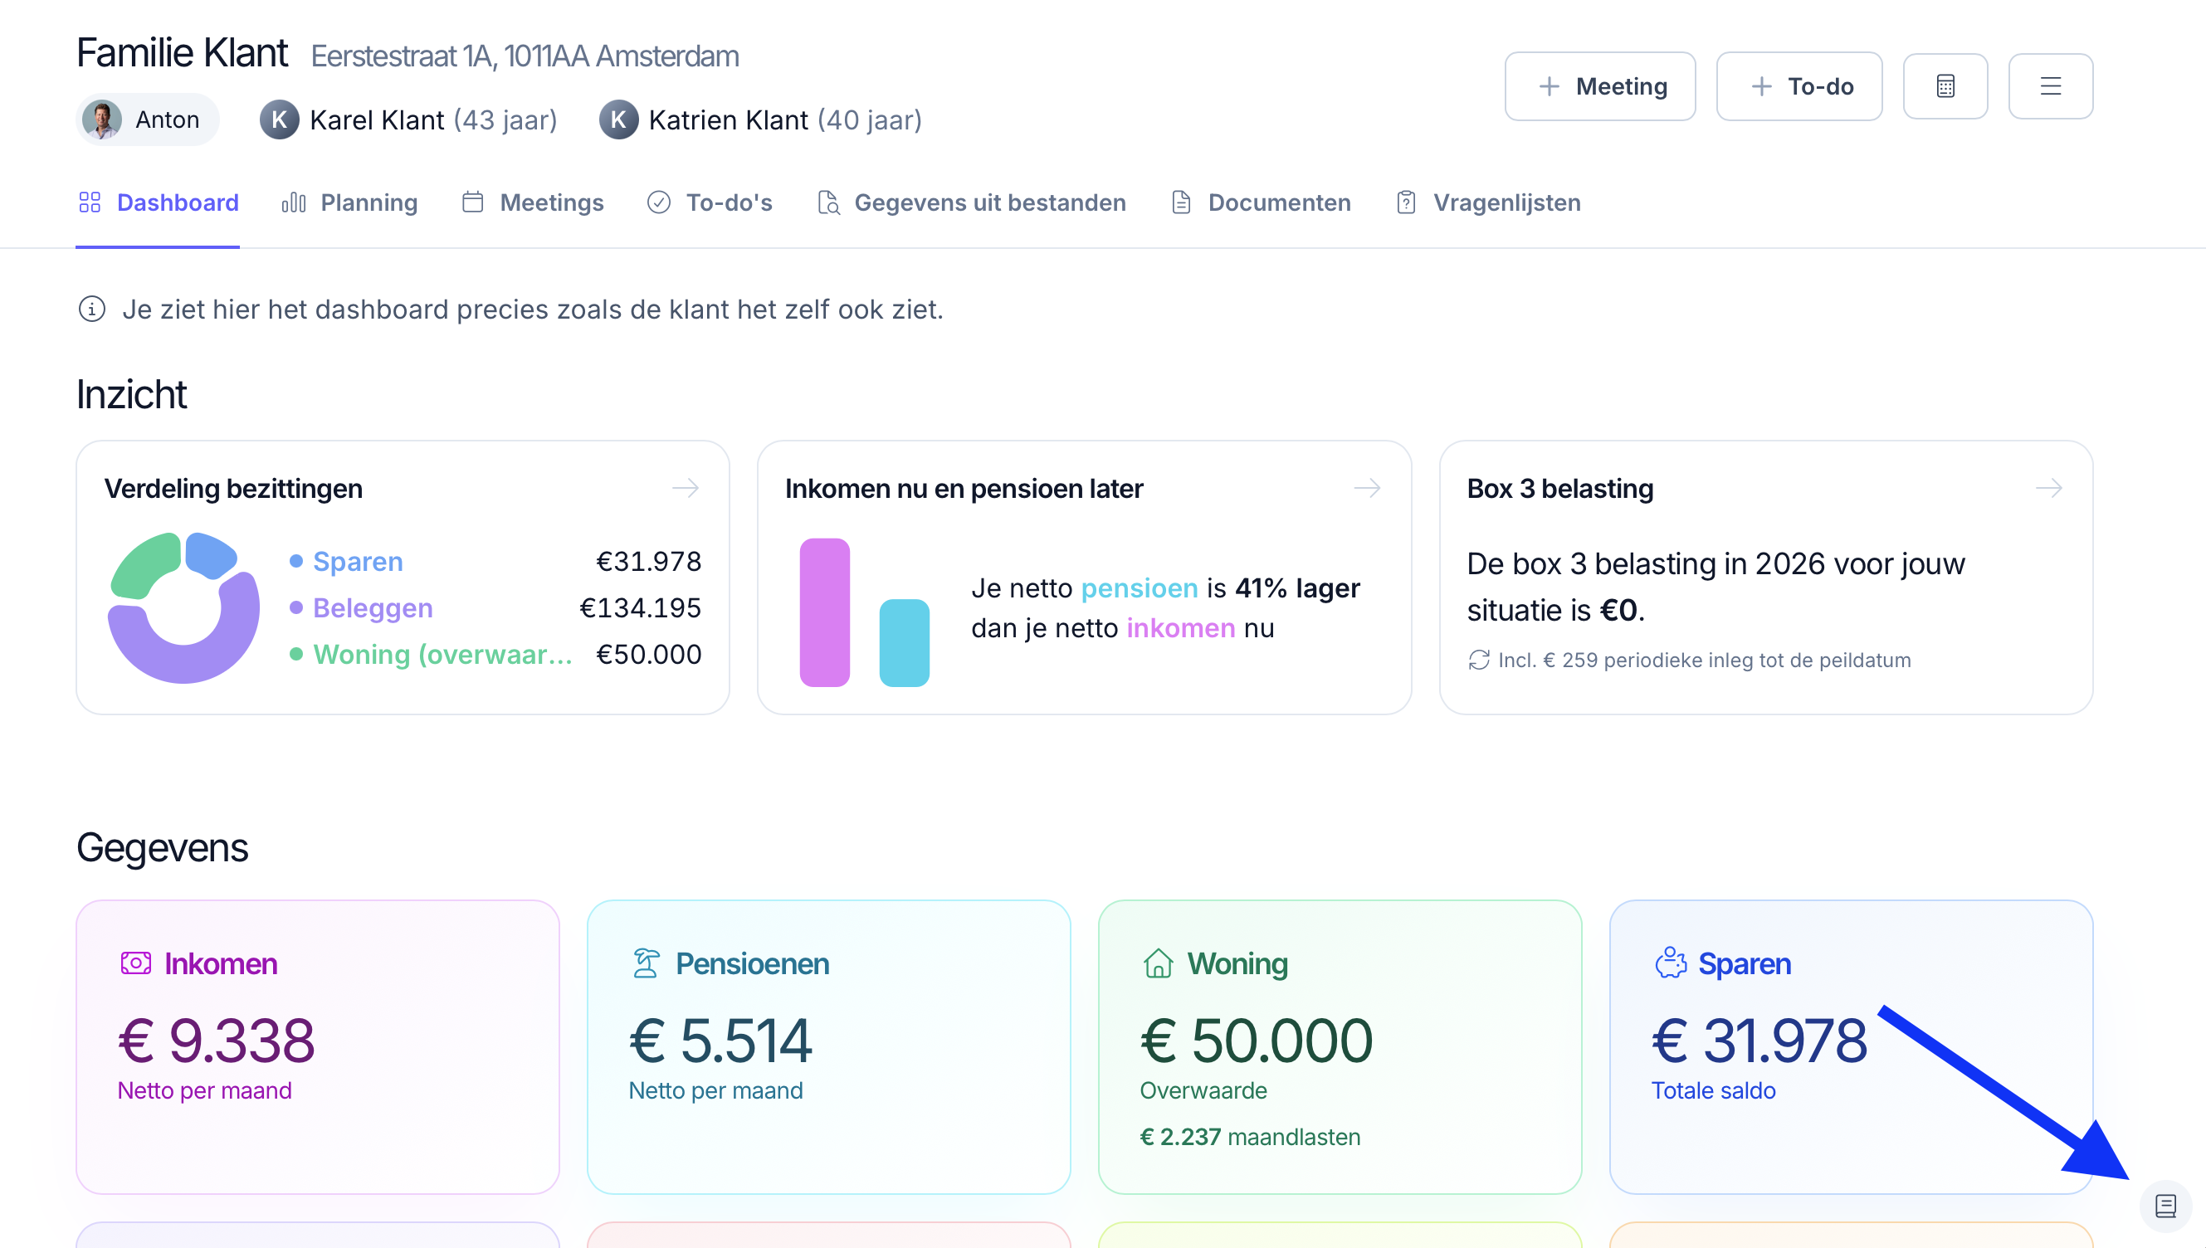Screen dimensions: 2206x1248
Task: Click the Beleggen legend entry
Action: click(x=361, y=607)
